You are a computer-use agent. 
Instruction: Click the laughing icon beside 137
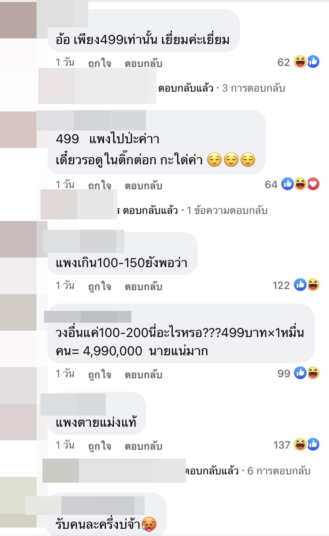(x=300, y=444)
